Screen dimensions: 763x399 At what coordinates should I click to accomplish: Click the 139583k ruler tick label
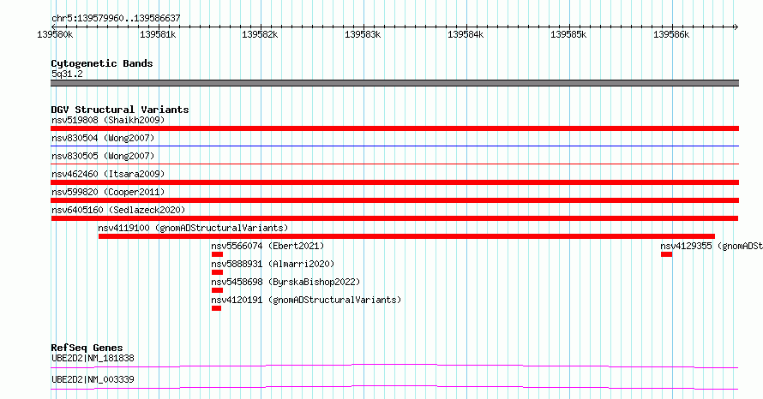click(x=363, y=34)
